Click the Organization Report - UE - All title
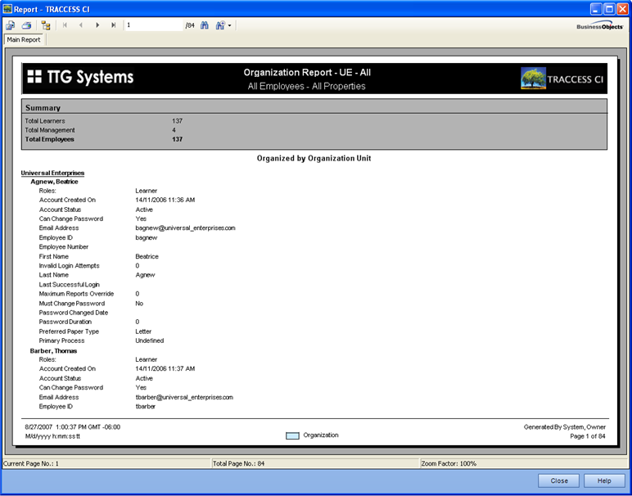Image resolution: width=632 pixels, height=496 pixels. pos(307,73)
